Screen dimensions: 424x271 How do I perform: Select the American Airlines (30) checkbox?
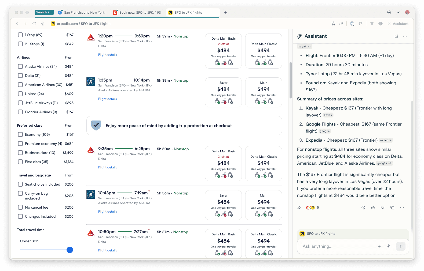tap(20, 85)
